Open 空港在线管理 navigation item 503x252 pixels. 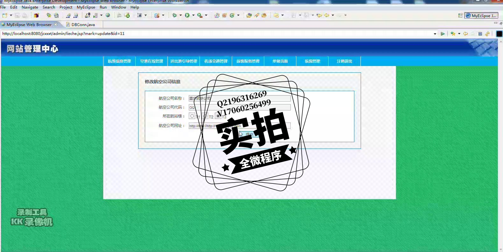[152, 61]
